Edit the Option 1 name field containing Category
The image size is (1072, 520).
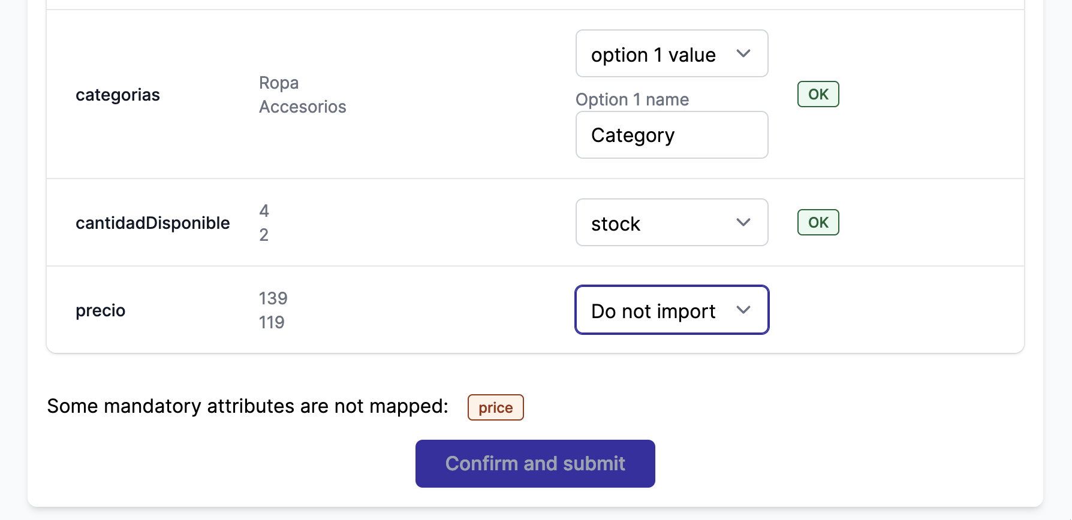[x=671, y=135]
